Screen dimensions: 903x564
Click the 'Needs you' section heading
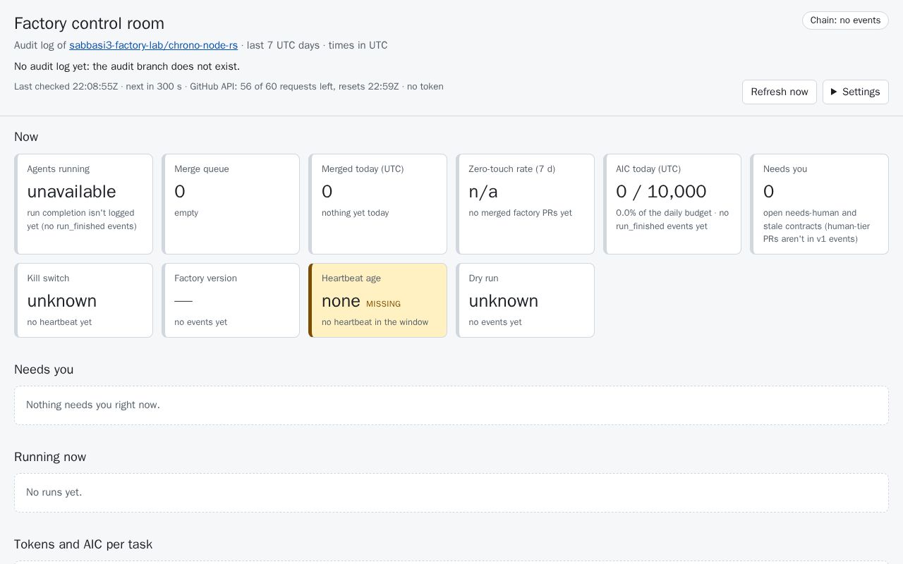tap(44, 369)
